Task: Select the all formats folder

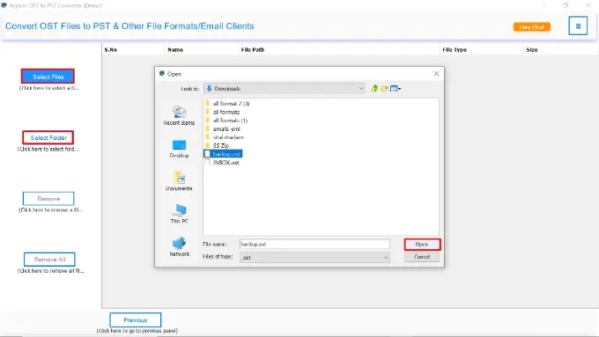Action: click(222, 112)
